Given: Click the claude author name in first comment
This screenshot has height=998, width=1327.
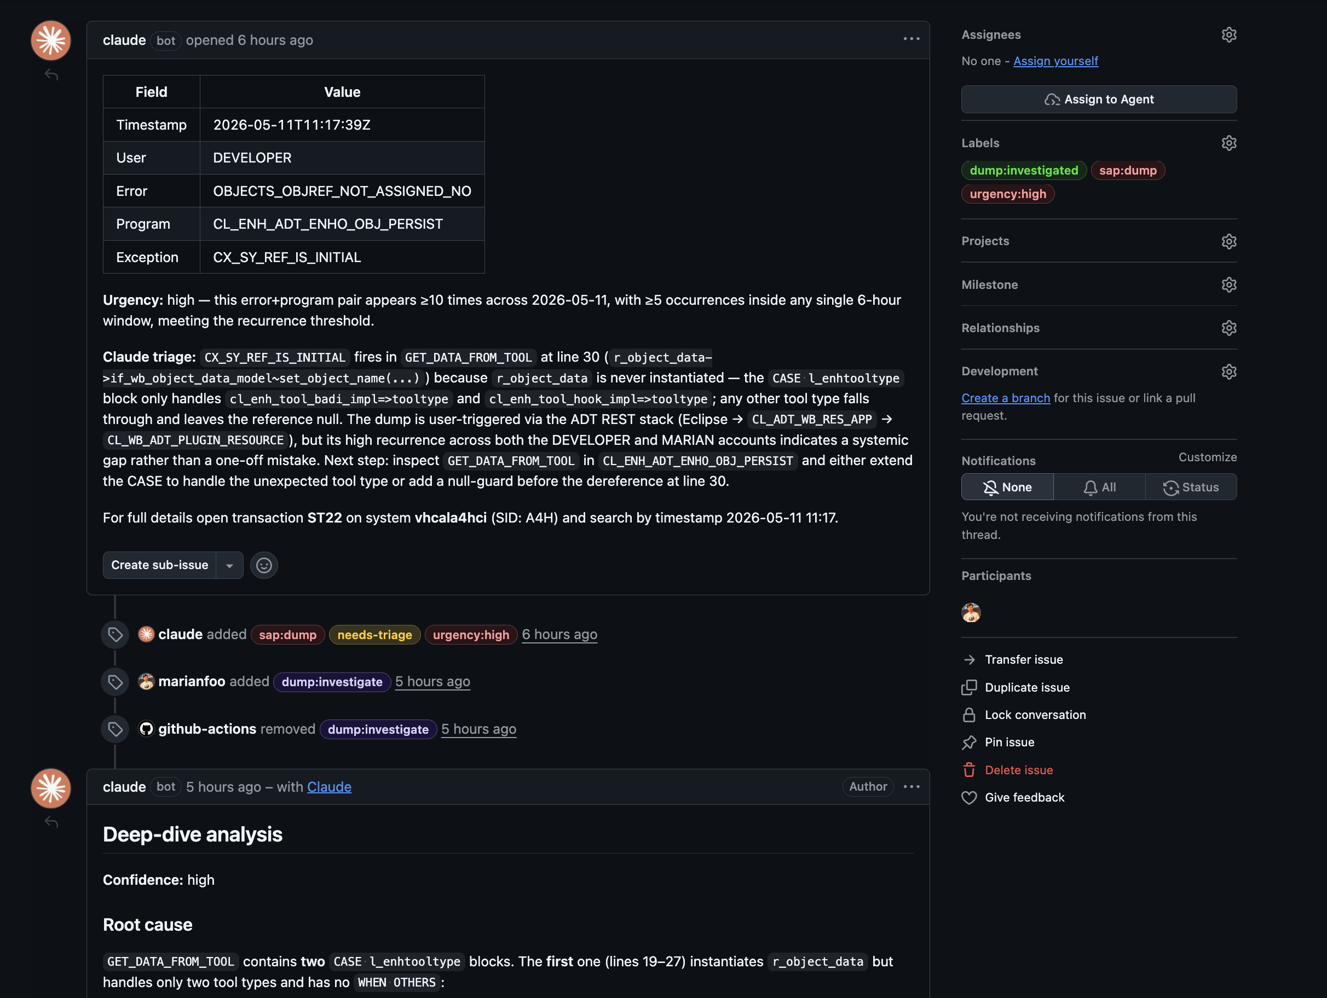Looking at the screenshot, I should (x=124, y=40).
